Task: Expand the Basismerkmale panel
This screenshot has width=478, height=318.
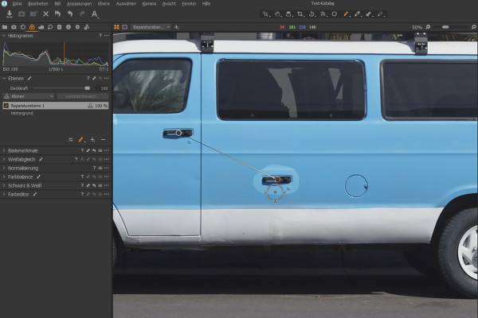Action: point(4,150)
